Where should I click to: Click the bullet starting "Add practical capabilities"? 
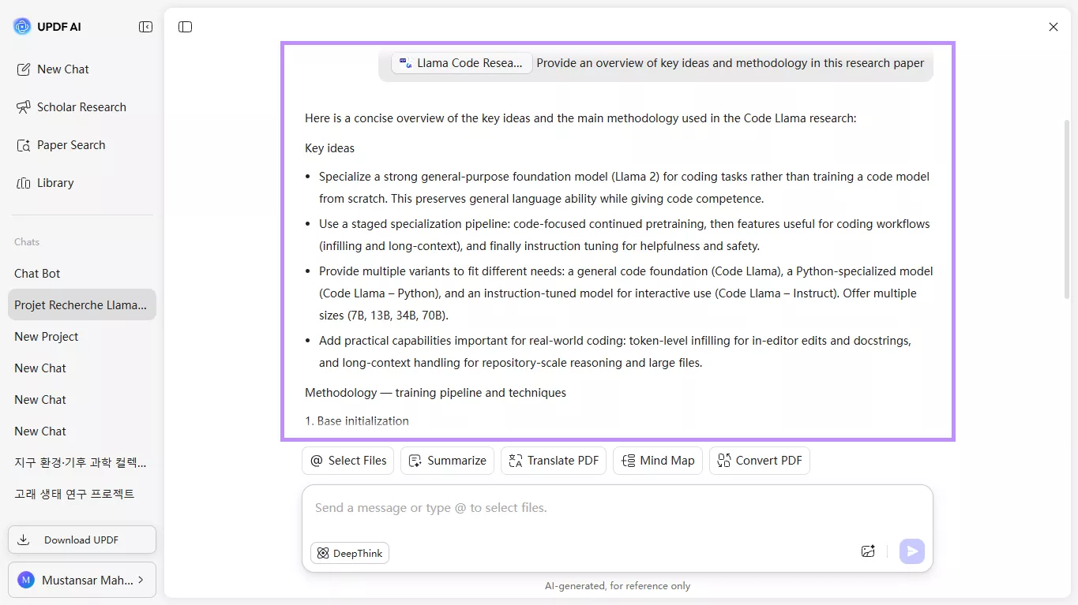[615, 352]
